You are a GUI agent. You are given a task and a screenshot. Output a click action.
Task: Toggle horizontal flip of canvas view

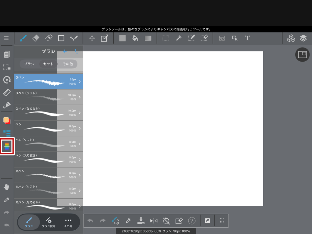point(154,221)
